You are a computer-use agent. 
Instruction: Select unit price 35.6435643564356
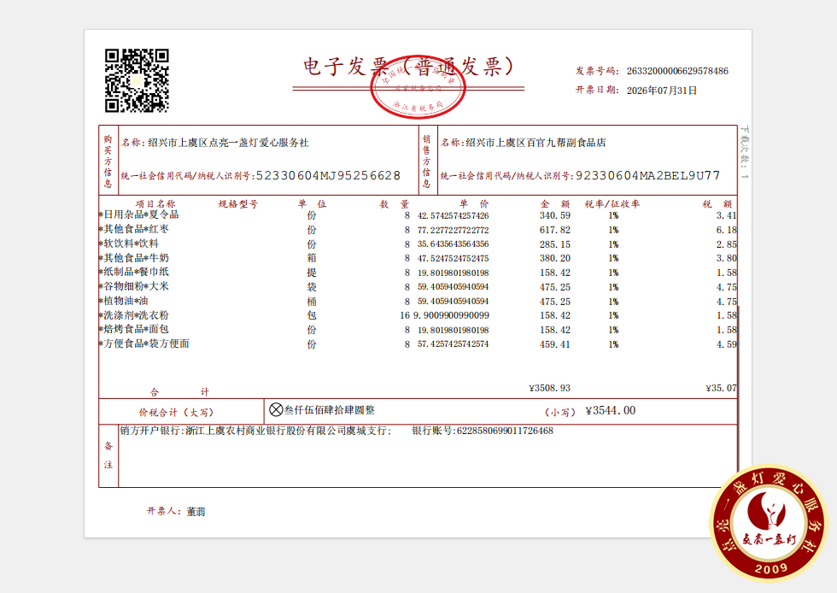pyautogui.click(x=454, y=244)
